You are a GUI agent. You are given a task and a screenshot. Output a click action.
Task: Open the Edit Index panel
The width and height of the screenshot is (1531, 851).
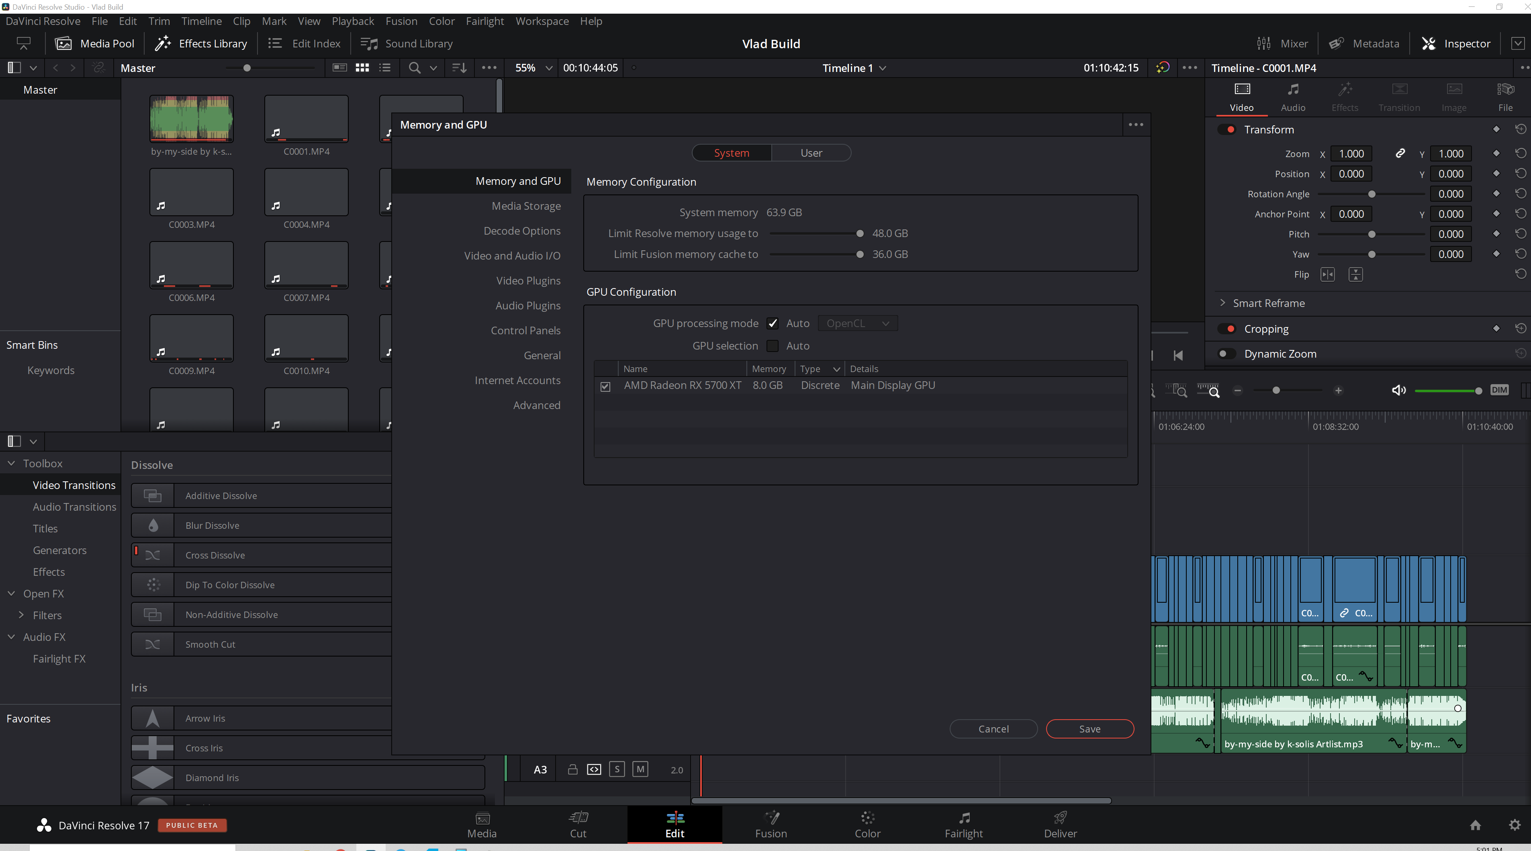click(x=304, y=43)
